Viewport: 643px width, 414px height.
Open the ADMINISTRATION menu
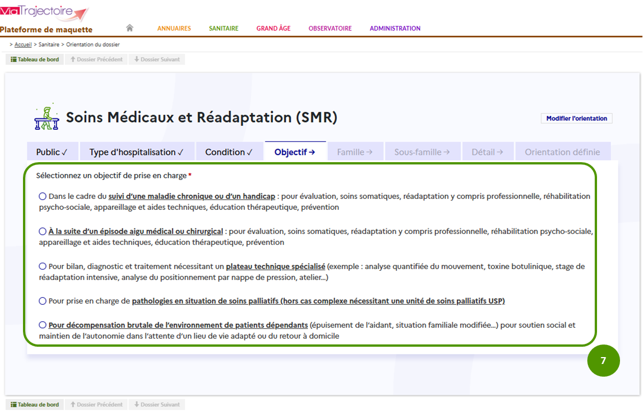(395, 28)
